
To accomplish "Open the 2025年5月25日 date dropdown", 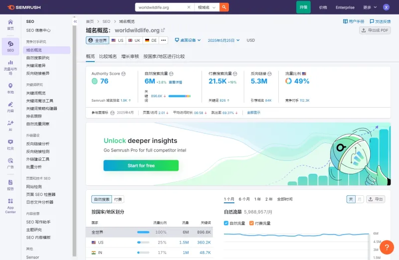I will click(223, 40).
